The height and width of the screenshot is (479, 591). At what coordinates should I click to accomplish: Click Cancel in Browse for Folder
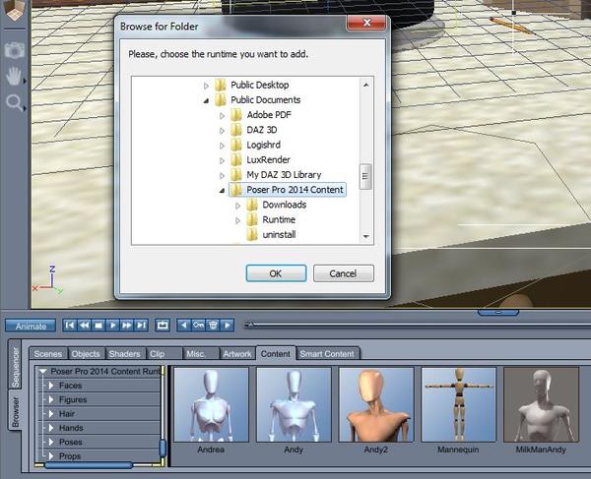coord(344,273)
